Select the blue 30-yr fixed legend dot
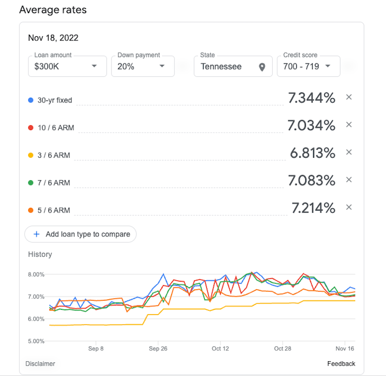The height and width of the screenshot is (376, 386). click(x=30, y=100)
